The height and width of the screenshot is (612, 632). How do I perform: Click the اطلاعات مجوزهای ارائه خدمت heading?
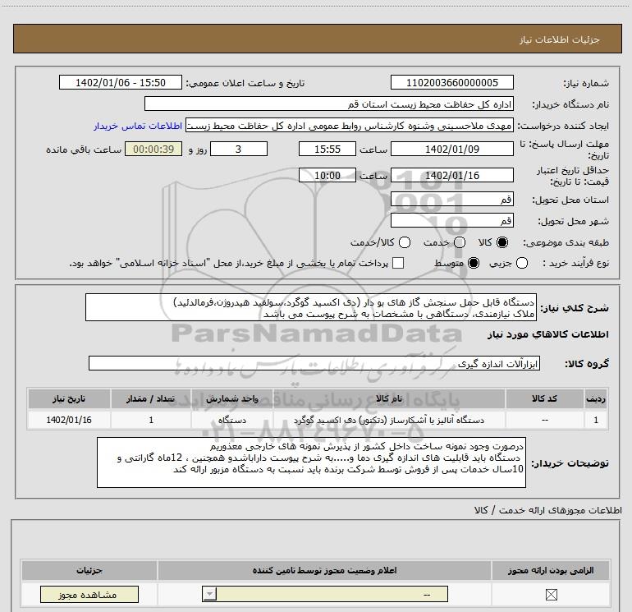[x=547, y=510]
